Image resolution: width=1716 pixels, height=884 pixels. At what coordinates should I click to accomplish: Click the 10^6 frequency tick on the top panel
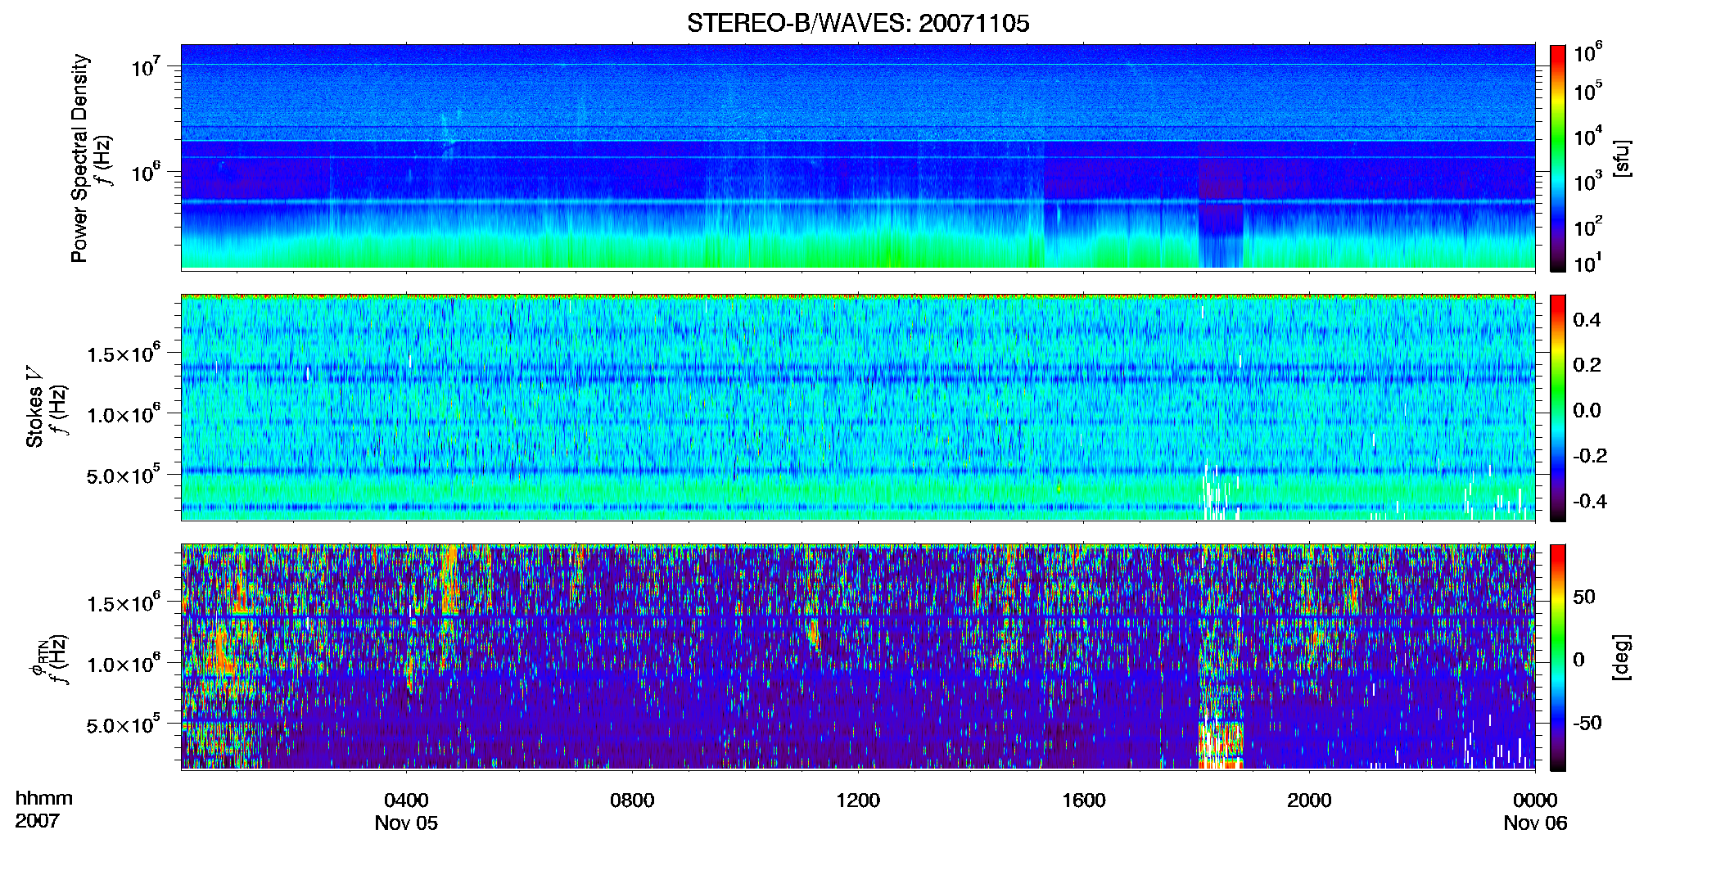point(145,173)
